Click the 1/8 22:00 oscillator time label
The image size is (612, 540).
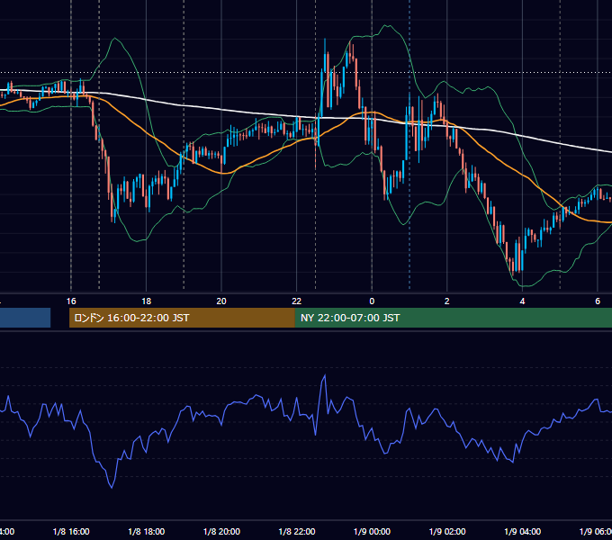[297, 531]
